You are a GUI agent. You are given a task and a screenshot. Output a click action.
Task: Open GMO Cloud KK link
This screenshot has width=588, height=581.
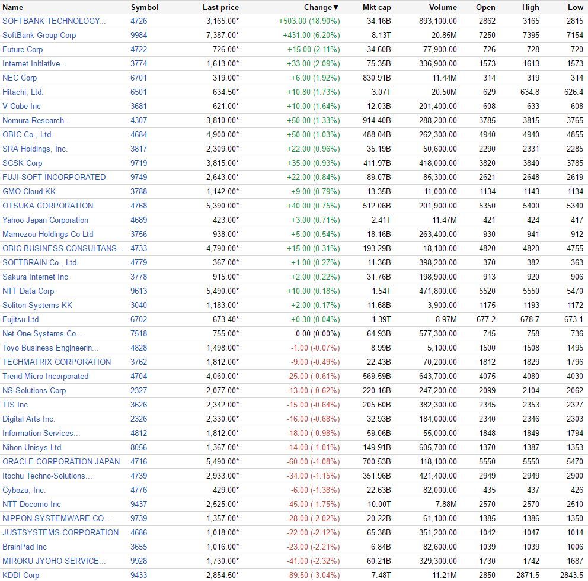click(x=29, y=191)
